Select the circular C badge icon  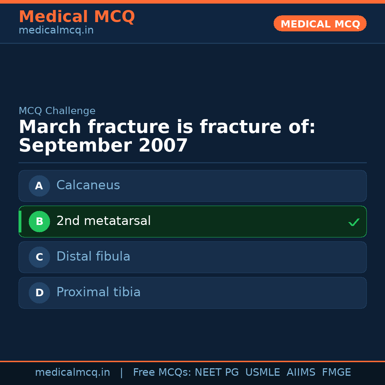(x=39, y=257)
